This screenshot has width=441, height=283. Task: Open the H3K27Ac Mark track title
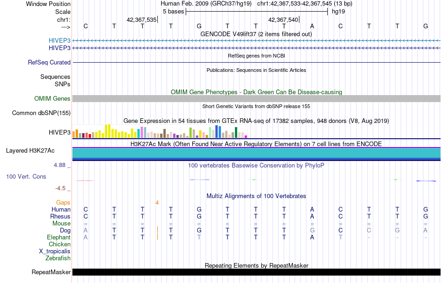[x=256, y=144]
